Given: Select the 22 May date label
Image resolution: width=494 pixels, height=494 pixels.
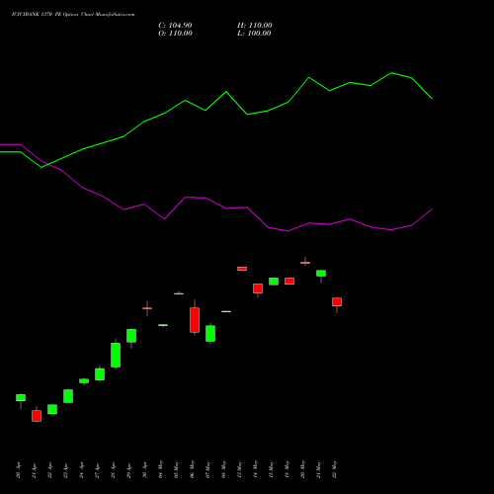Looking at the screenshot, I should 335,469.
